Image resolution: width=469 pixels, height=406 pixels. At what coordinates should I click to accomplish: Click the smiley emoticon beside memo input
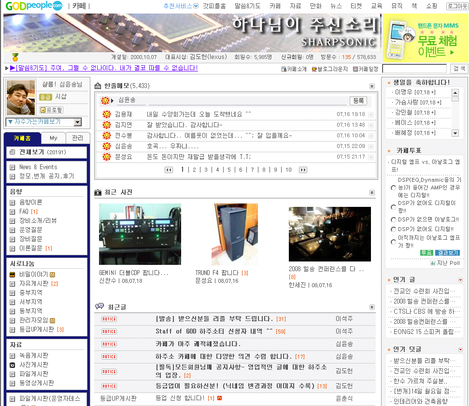coord(105,101)
